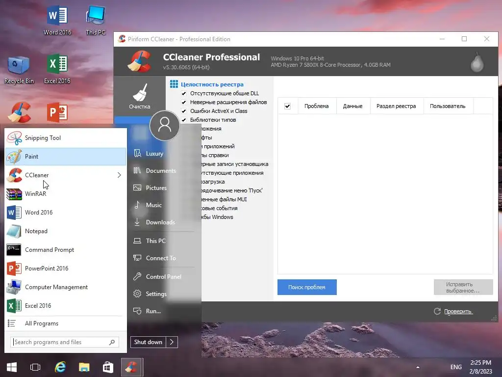
Task: Open File Explorer from taskbar
Action: (x=84, y=367)
